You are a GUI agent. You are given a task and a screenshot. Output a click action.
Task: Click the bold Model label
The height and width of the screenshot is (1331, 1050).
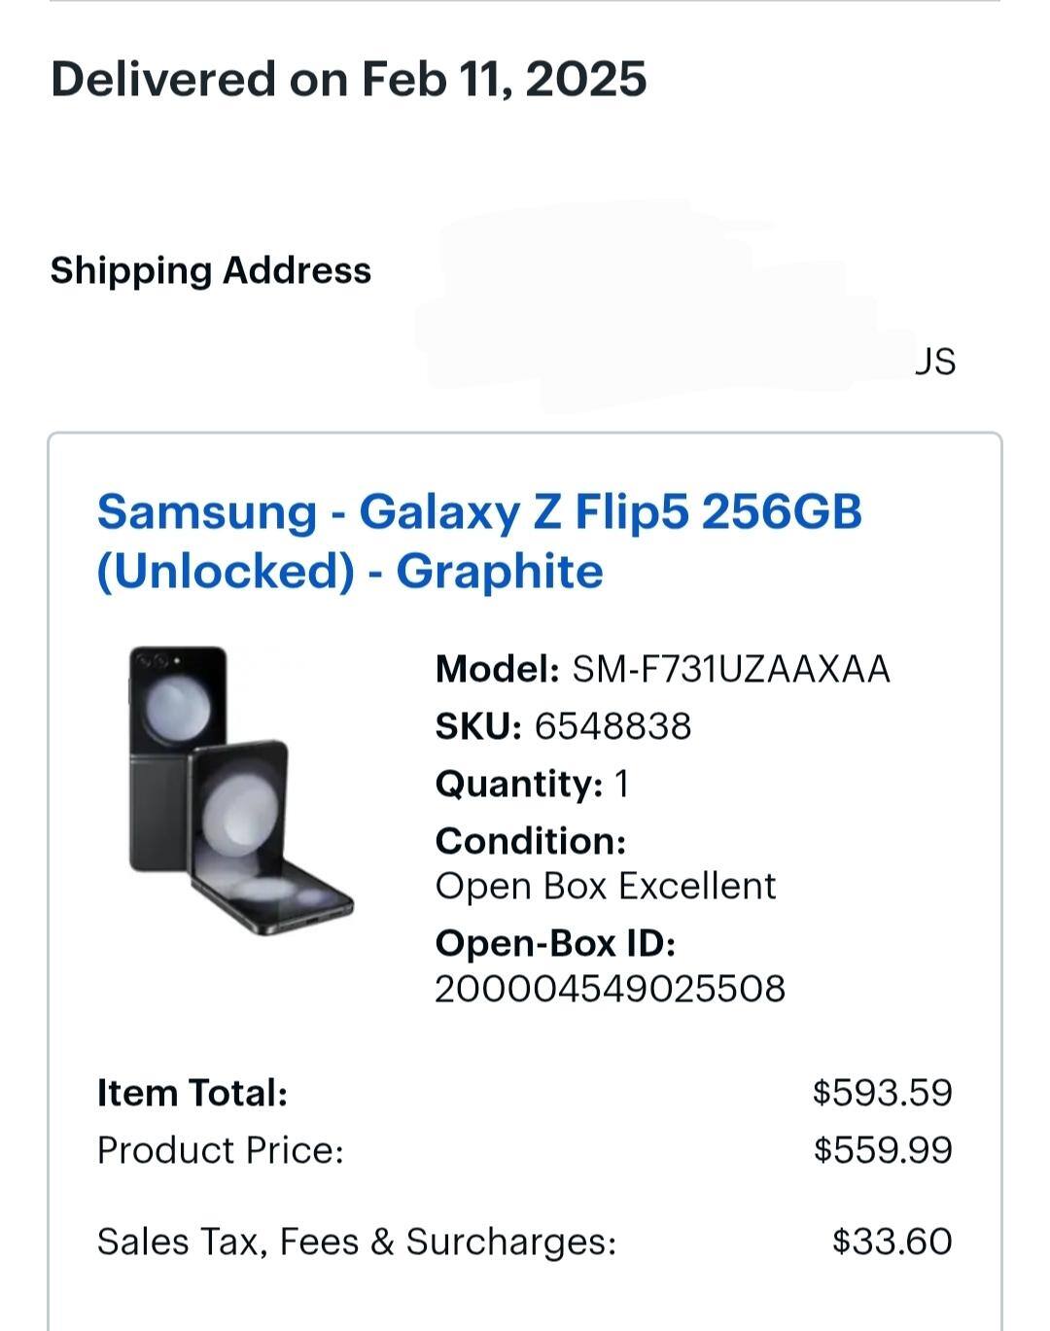[497, 669]
